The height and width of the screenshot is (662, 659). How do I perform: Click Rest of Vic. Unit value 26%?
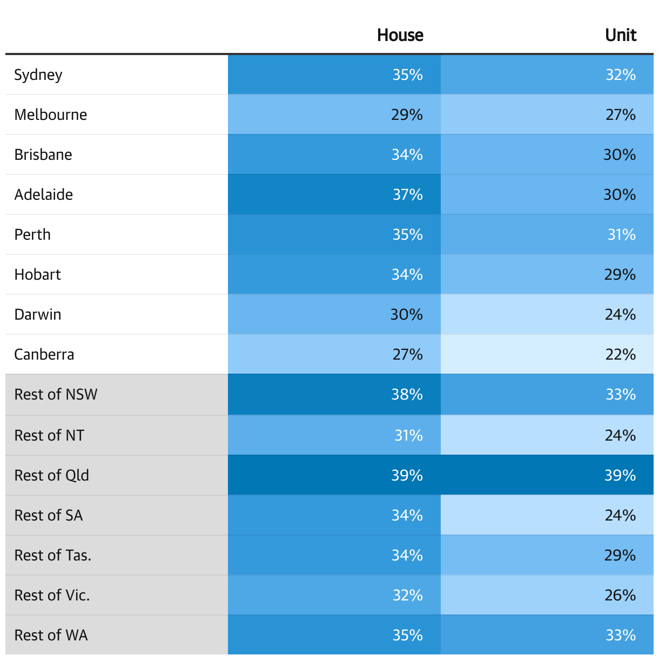(x=620, y=595)
